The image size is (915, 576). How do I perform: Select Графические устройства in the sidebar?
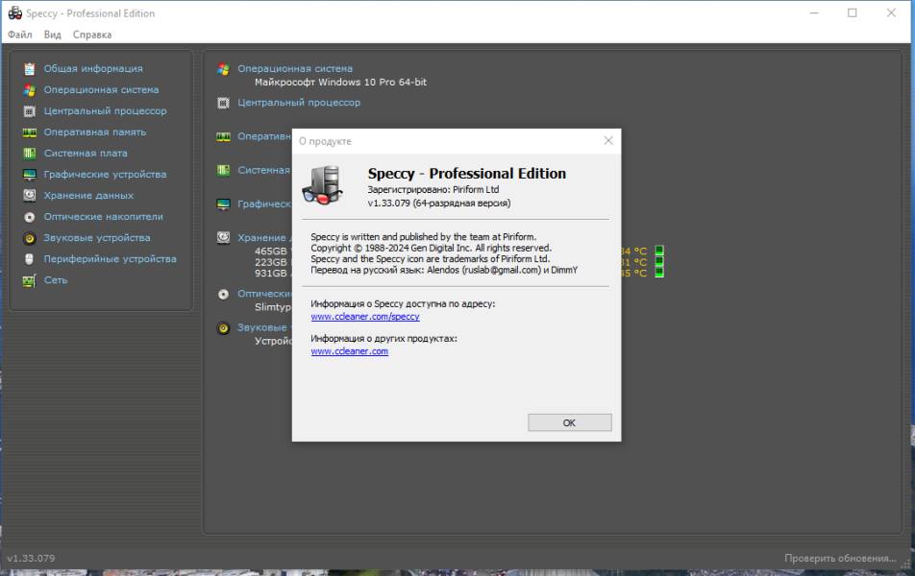[105, 175]
